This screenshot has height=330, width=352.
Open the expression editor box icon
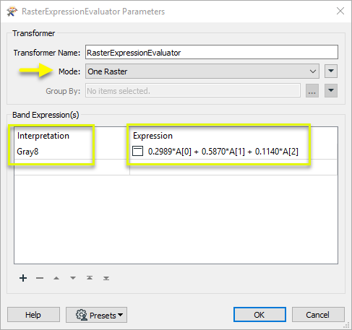(138, 151)
